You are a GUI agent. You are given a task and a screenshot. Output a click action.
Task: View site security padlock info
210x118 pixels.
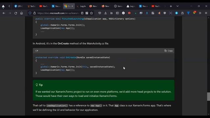pos(34,13)
